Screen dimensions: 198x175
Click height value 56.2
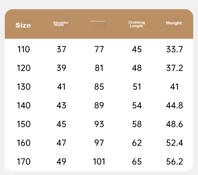pos(175,162)
